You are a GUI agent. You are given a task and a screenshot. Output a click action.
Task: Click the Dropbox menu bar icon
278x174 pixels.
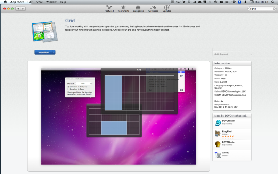pyautogui.click(x=189, y=2)
